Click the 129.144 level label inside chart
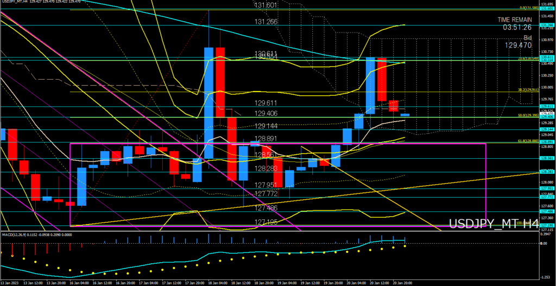Screen dimensions: 556x286 click(266, 126)
